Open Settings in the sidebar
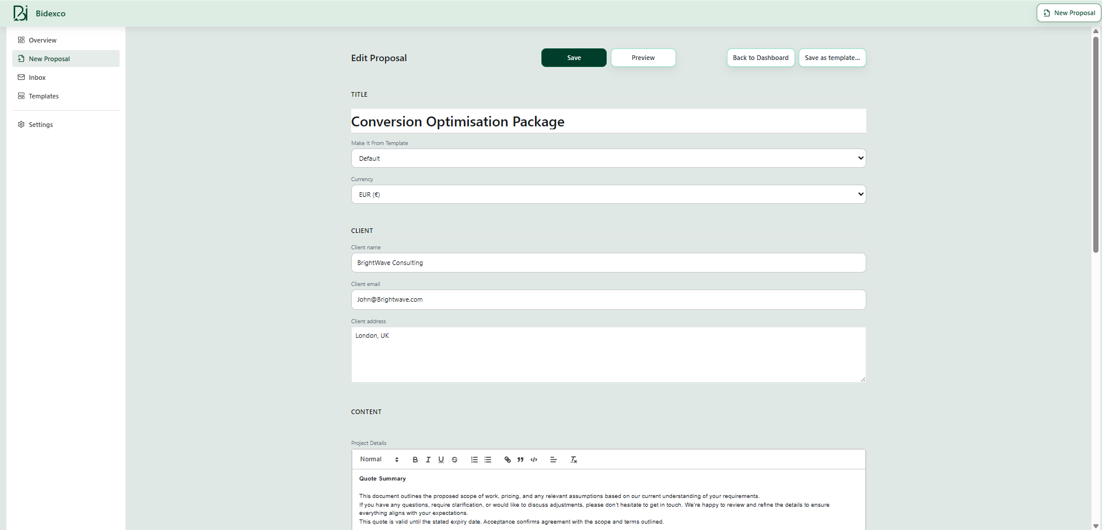 (x=66, y=125)
